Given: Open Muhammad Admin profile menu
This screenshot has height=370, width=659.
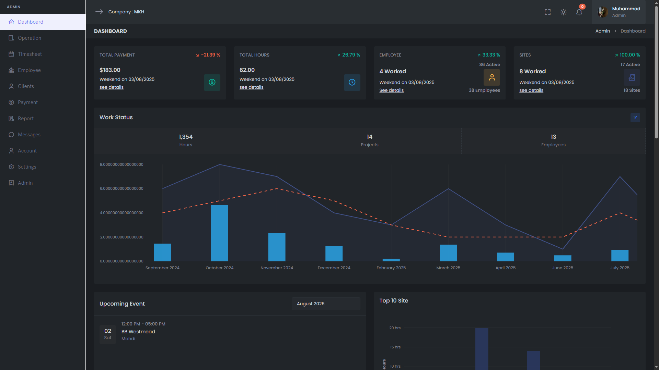Looking at the screenshot, I should (618, 12).
